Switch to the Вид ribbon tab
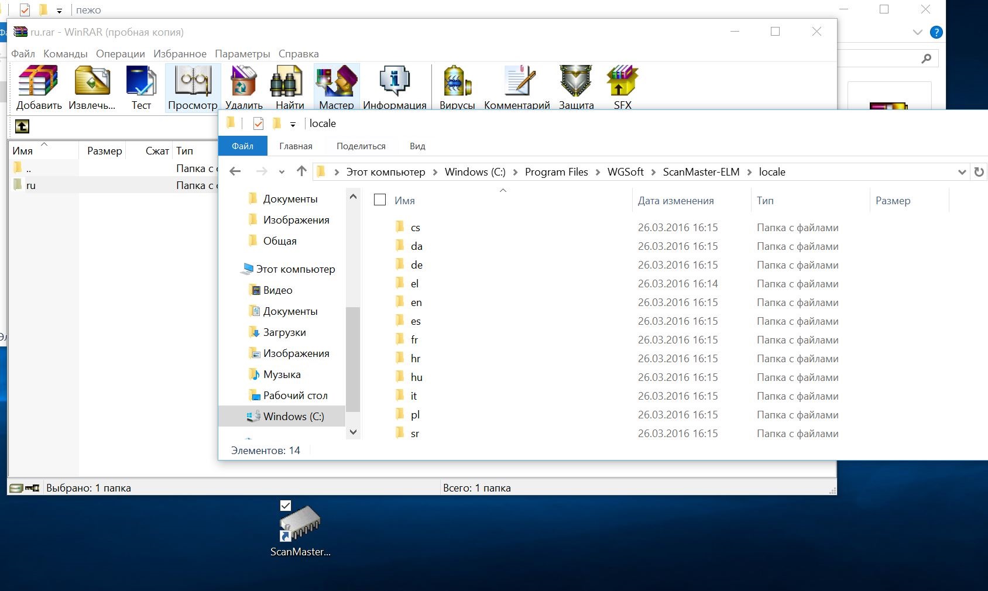The width and height of the screenshot is (988, 591). pos(417,146)
